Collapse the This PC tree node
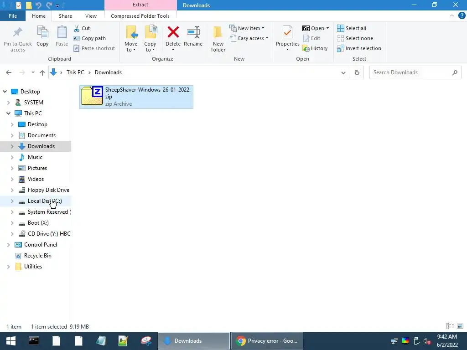467x350 pixels. (8, 113)
